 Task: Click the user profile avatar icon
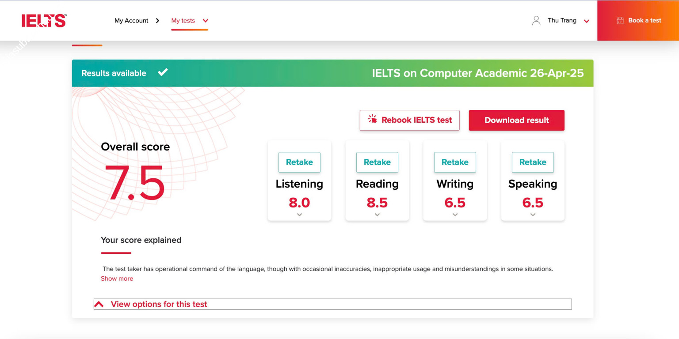coord(536,20)
